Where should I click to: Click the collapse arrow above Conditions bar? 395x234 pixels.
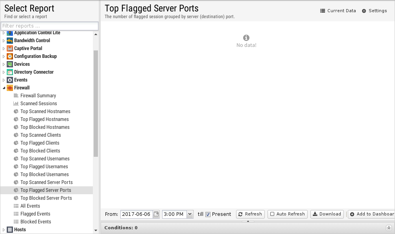[x=248, y=221]
